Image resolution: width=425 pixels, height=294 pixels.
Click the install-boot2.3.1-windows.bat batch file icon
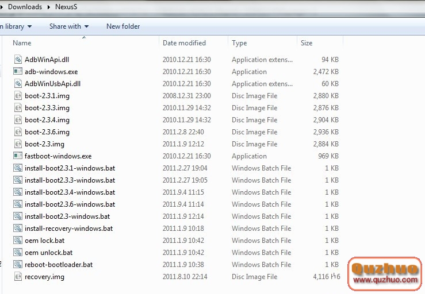(18, 168)
